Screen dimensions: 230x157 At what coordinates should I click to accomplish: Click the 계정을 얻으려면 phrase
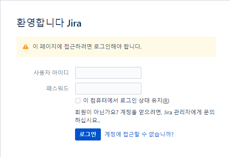pyautogui.click(x=141, y=112)
